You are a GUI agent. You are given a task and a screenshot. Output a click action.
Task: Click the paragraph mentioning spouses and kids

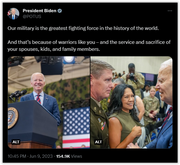coord(89,46)
